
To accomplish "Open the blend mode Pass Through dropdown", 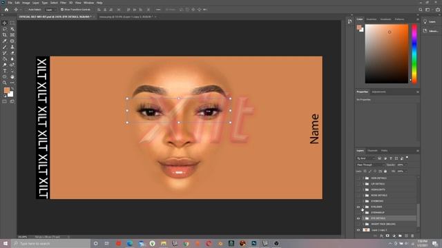I will pyautogui.click(x=370, y=165).
